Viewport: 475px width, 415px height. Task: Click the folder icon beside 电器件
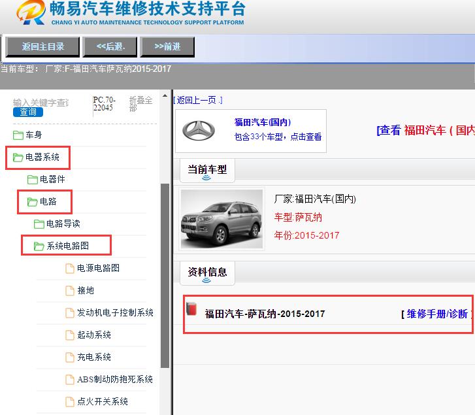click(33, 180)
